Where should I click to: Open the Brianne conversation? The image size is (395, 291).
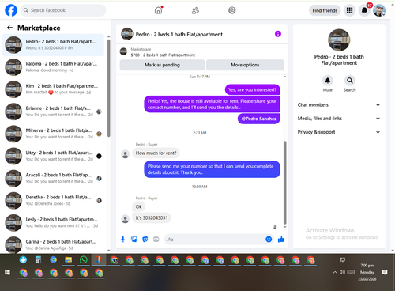[54, 111]
